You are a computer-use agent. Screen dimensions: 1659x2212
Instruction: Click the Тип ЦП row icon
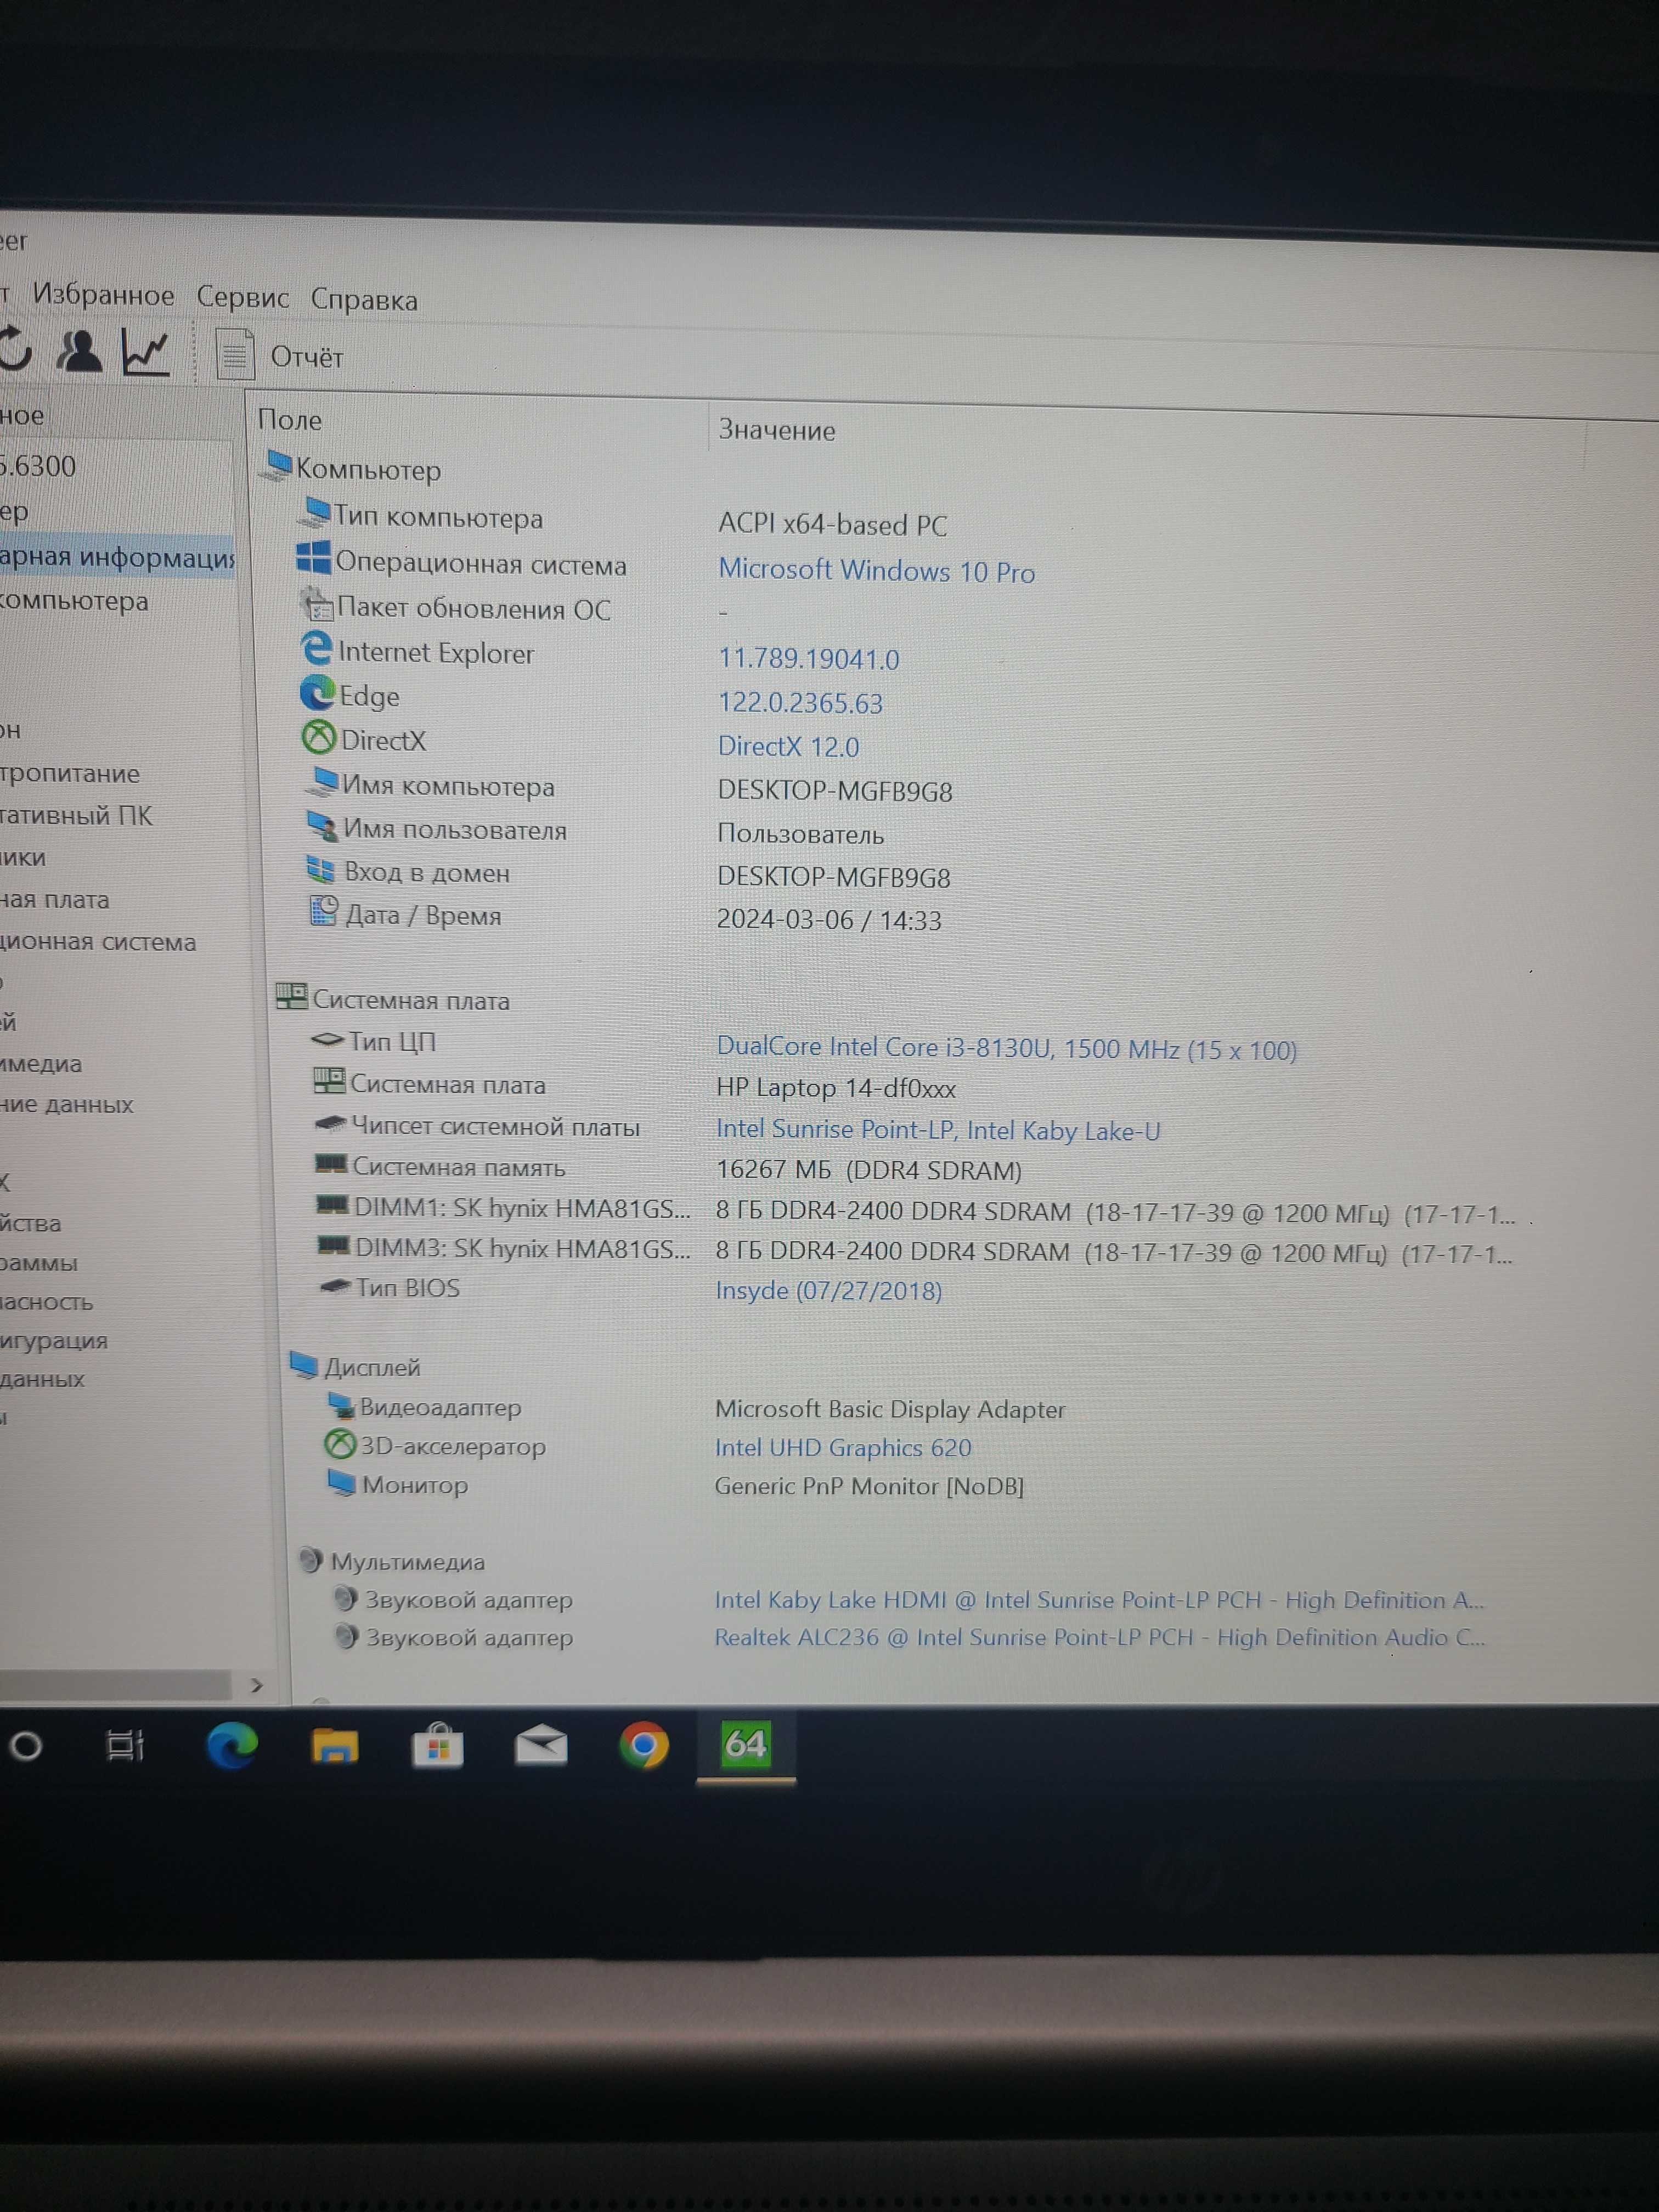pos(327,1040)
